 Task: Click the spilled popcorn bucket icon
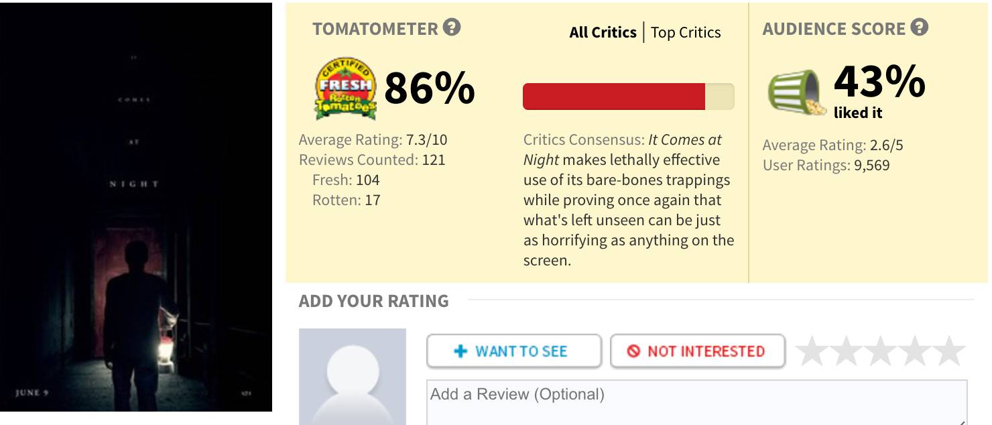(797, 93)
